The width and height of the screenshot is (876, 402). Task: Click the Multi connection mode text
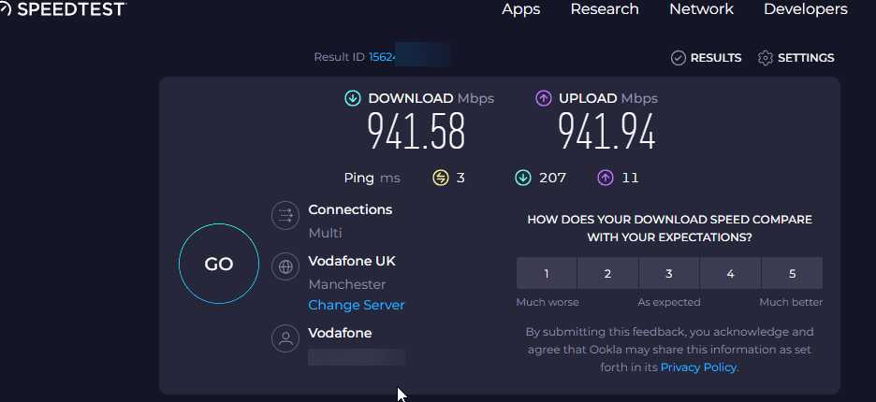[x=325, y=234]
